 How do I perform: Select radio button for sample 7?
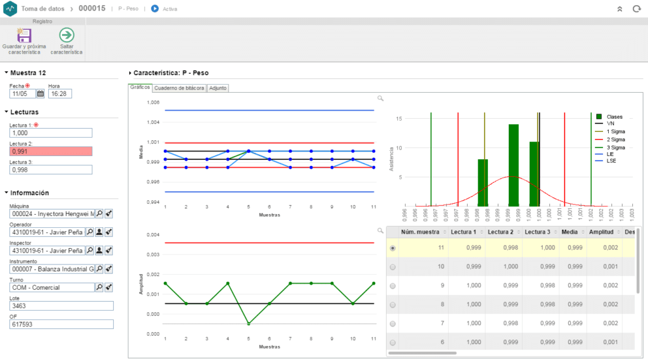tap(392, 324)
